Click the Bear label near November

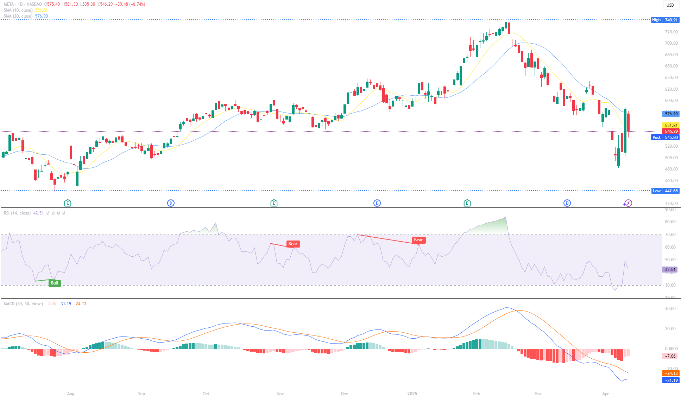point(293,244)
